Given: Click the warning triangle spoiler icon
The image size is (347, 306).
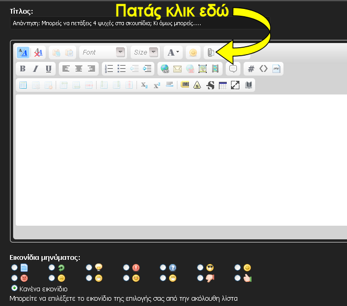Looking at the screenshot, I should 197,85.
